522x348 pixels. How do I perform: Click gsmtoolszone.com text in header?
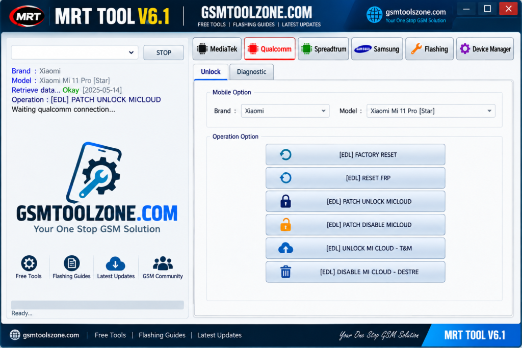point(415,12)
